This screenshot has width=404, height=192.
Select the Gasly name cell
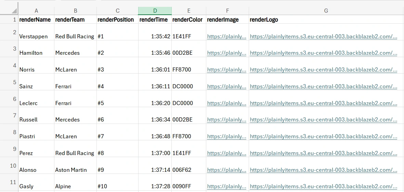[x=36, y=182]
